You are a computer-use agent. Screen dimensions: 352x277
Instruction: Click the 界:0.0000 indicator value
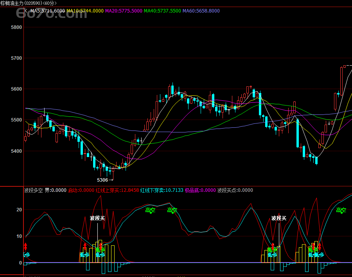56,190
